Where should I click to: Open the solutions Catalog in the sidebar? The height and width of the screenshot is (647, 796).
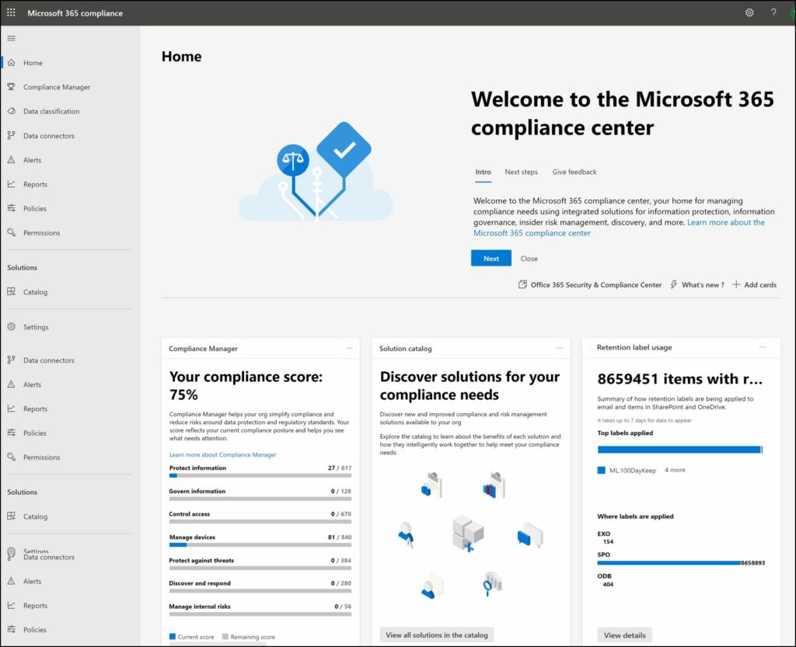(x=37, y=291)
